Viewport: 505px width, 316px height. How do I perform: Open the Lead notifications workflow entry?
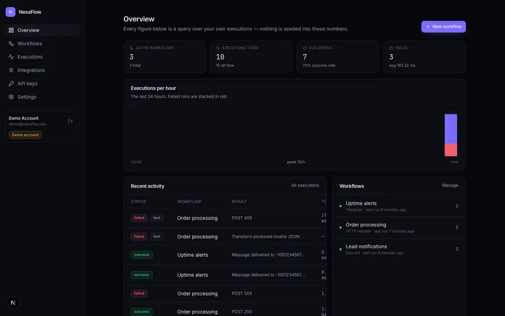(x=399, y=249)
